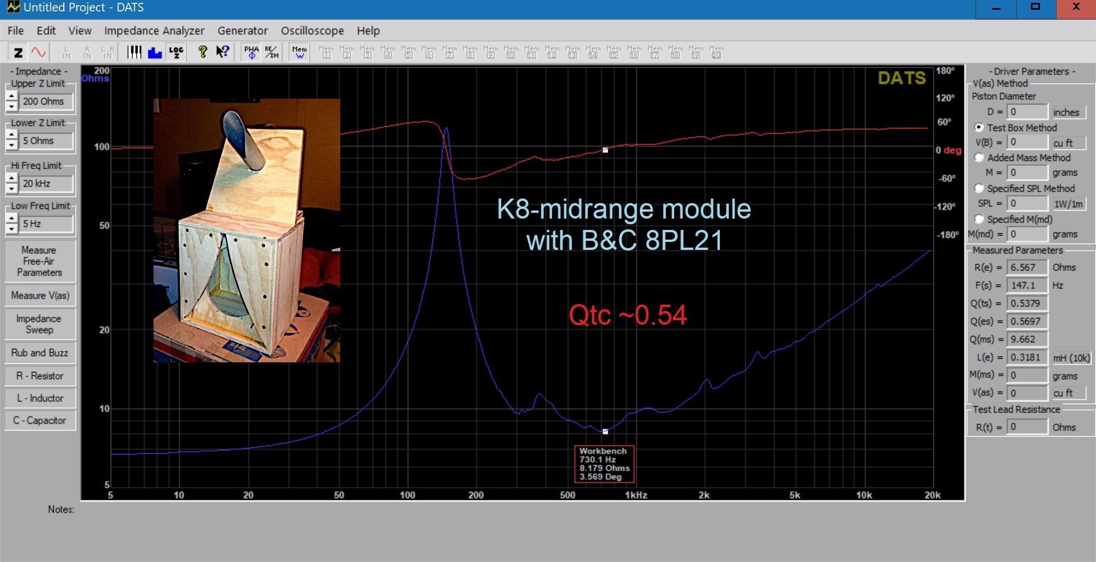Click the L - Inductor button
The image size is (1096, 562).
click(39, 398)
